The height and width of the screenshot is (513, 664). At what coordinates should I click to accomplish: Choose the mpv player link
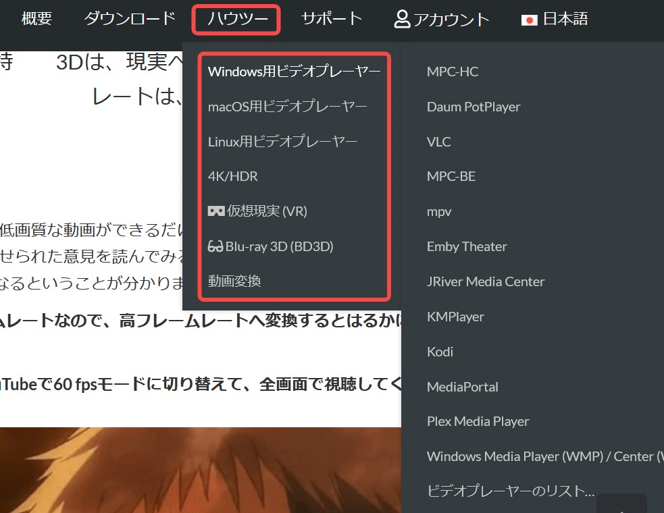click(439, 212)
